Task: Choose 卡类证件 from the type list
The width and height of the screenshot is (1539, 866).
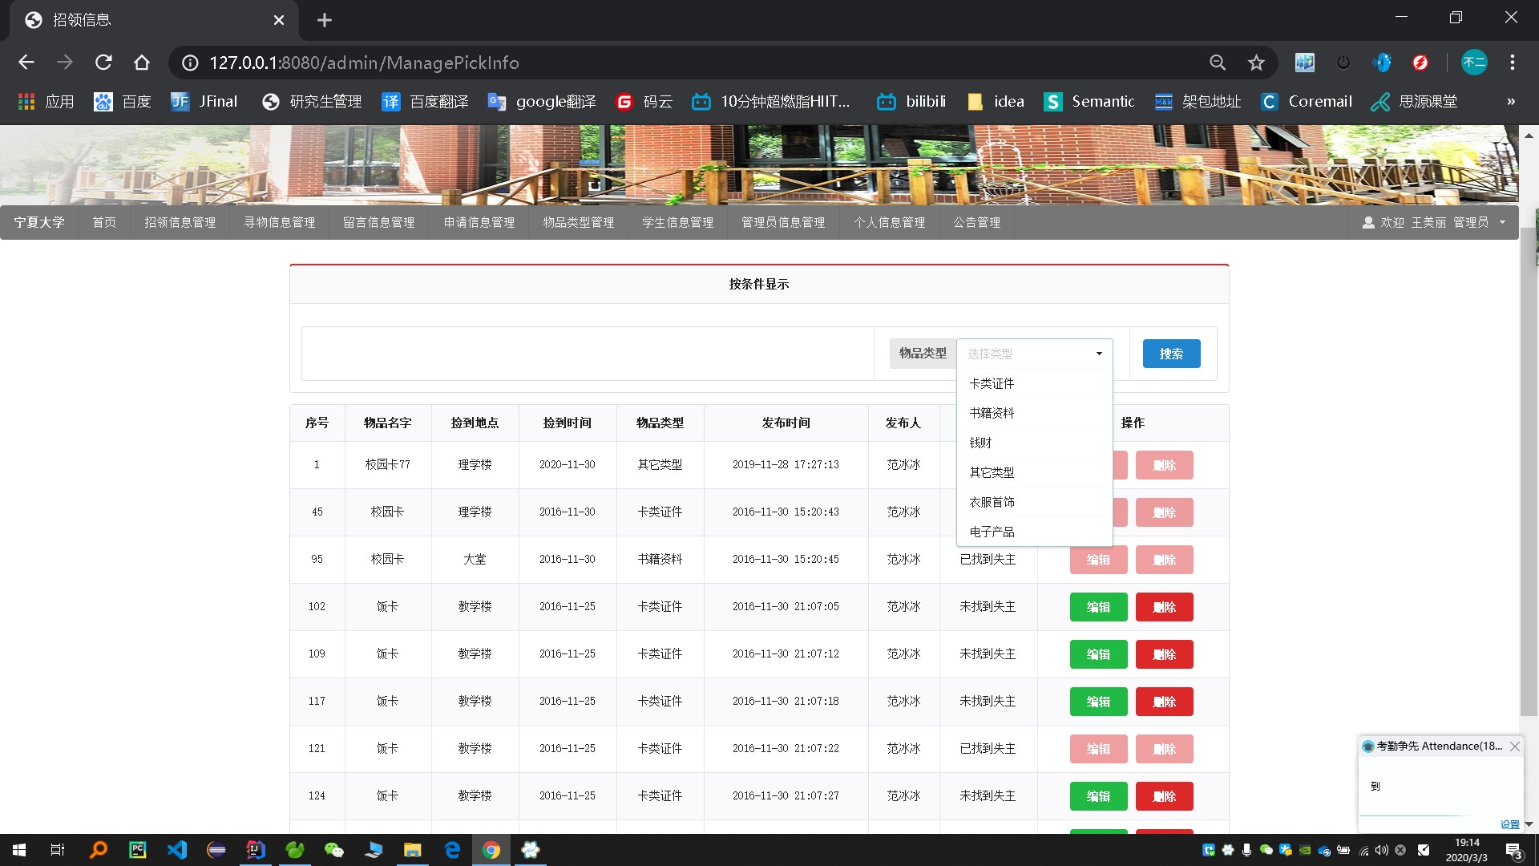Action: click(992, 383)
